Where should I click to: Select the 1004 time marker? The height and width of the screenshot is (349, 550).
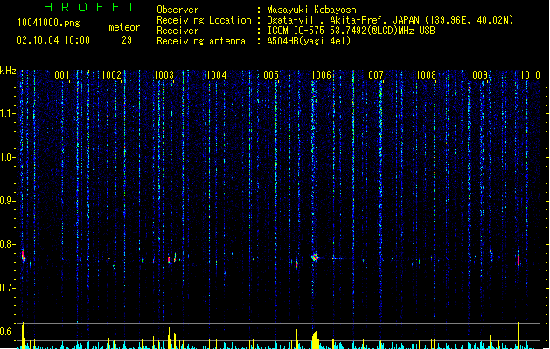click(217, 75)
